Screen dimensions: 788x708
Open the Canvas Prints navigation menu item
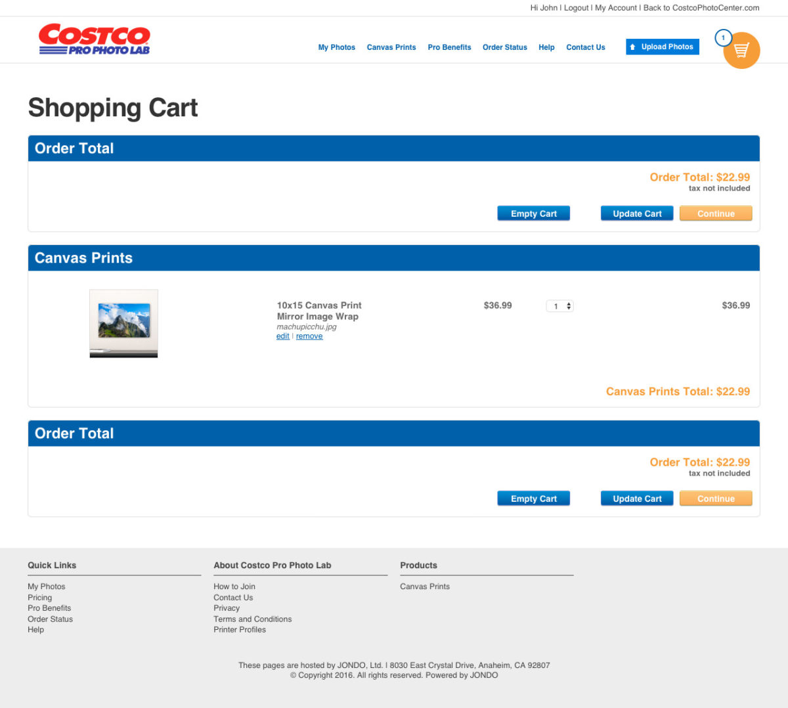tap(391, 47)
